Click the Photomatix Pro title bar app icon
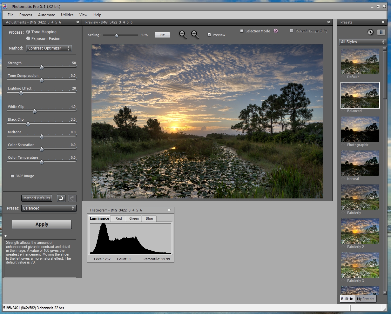Viewport: 391px width, 314px height. 5,6
